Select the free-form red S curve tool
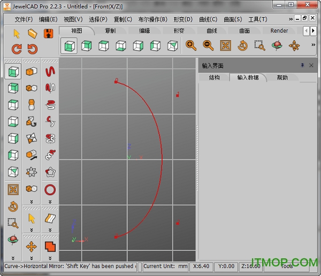 50,72
